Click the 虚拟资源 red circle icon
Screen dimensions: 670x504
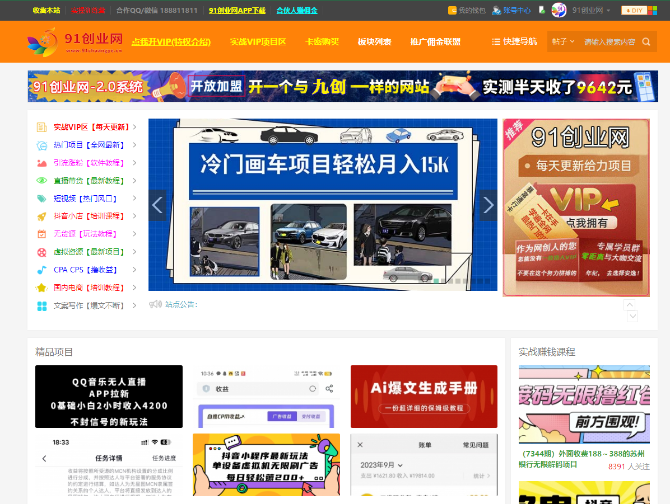(41, 252)
